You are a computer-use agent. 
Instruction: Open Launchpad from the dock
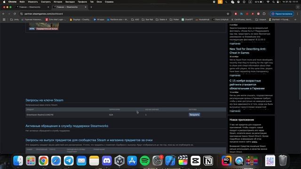pyautogui.click(x=31, y=161)
